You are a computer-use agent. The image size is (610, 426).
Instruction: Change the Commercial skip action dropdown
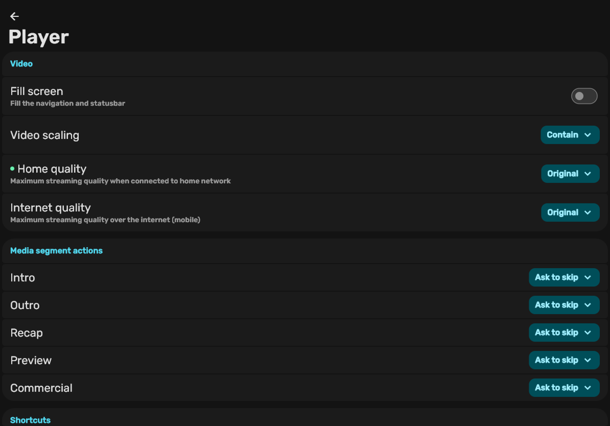[x=564, y=388]
